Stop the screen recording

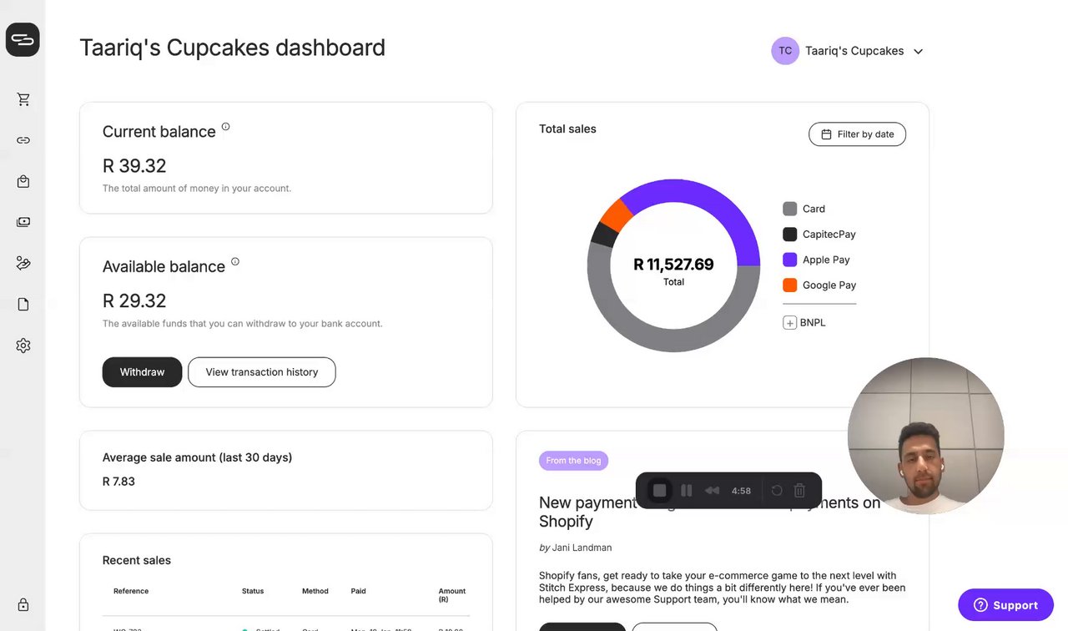(x=660, y=491)
